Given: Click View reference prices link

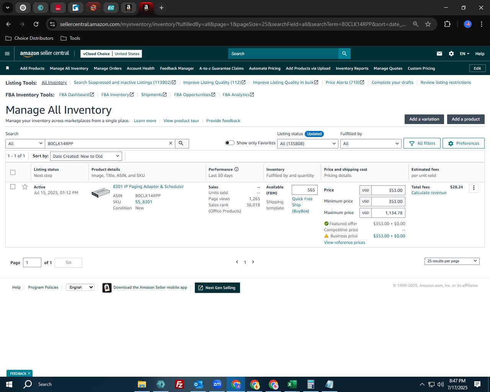Looking at the screenshot, I should 345,242.
